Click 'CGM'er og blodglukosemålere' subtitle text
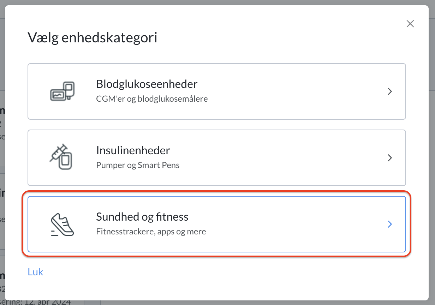 (x=152, y=99)
